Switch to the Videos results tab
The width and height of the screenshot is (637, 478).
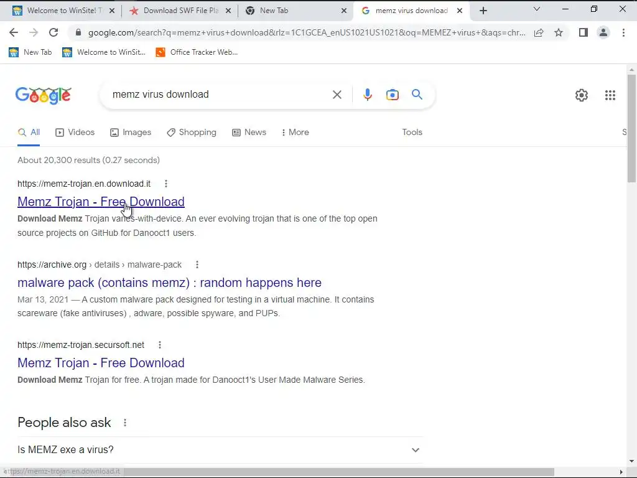click(x=75, y=133)
